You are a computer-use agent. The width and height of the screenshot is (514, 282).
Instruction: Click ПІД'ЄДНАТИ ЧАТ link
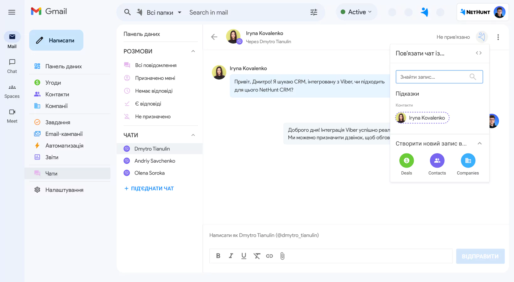coord(149,188)
